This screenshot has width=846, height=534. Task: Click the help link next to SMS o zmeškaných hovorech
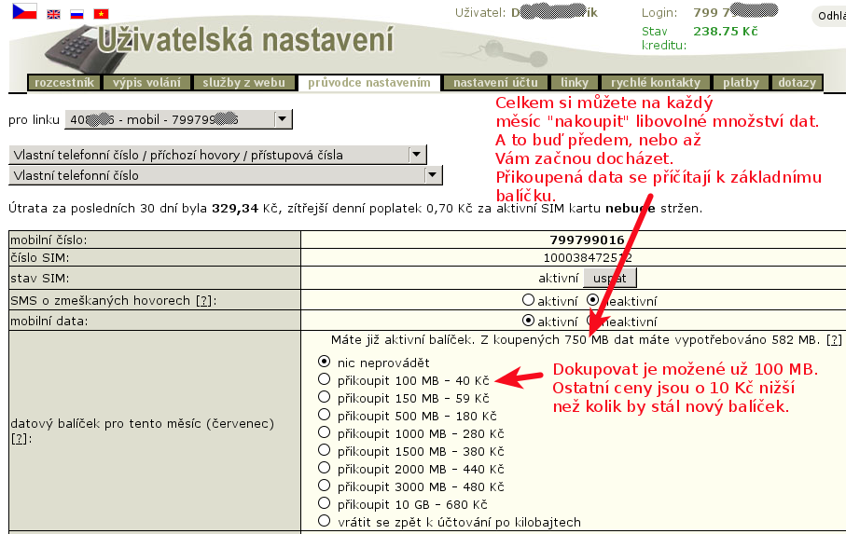pyautogui.click(x=203, y=301)
